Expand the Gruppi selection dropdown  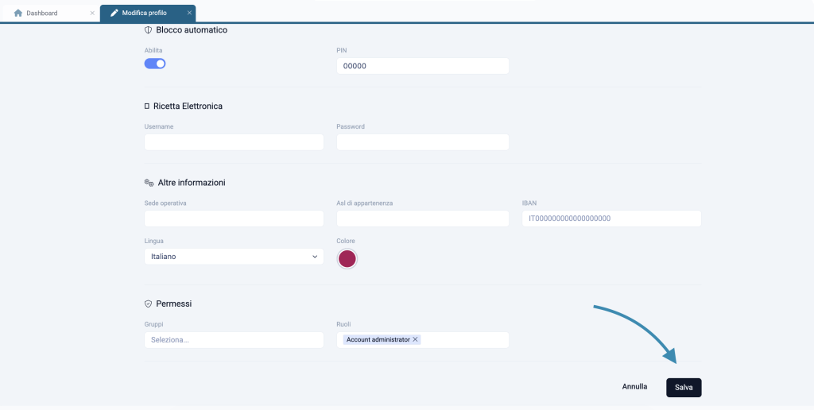point(234,339)
